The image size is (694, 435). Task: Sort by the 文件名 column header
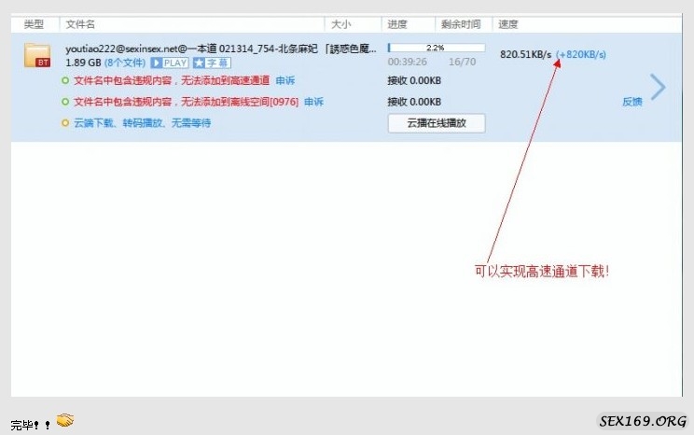[x=80, y=23]
